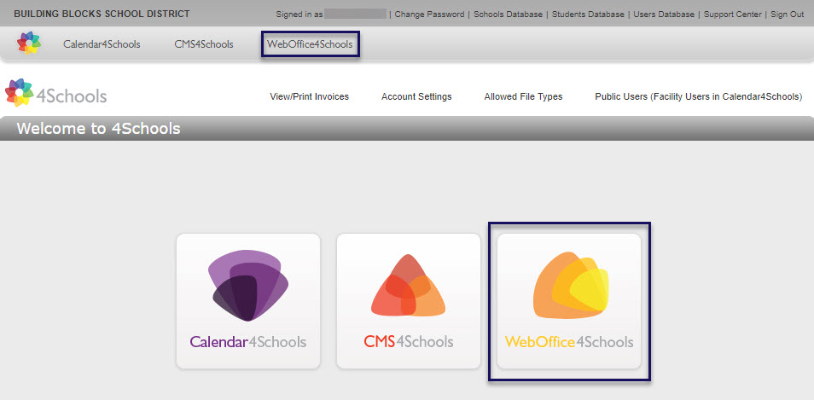Click Sign Out link
Screen dimensions: 814x400
pyautogui.click(x=787, y=14)
